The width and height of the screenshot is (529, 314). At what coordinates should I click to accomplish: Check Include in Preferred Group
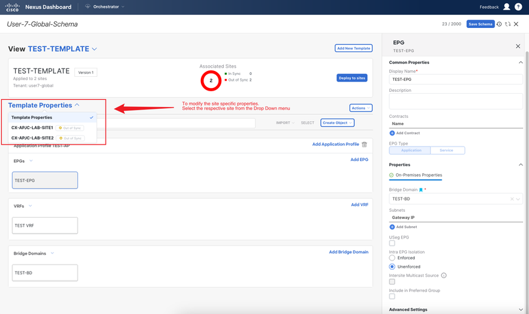pos(391,296)
